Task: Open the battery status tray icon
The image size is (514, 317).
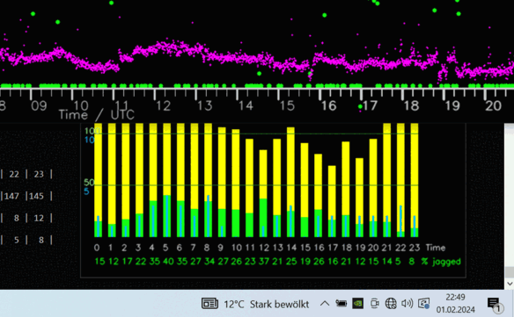Action: [x=341, y=304]
